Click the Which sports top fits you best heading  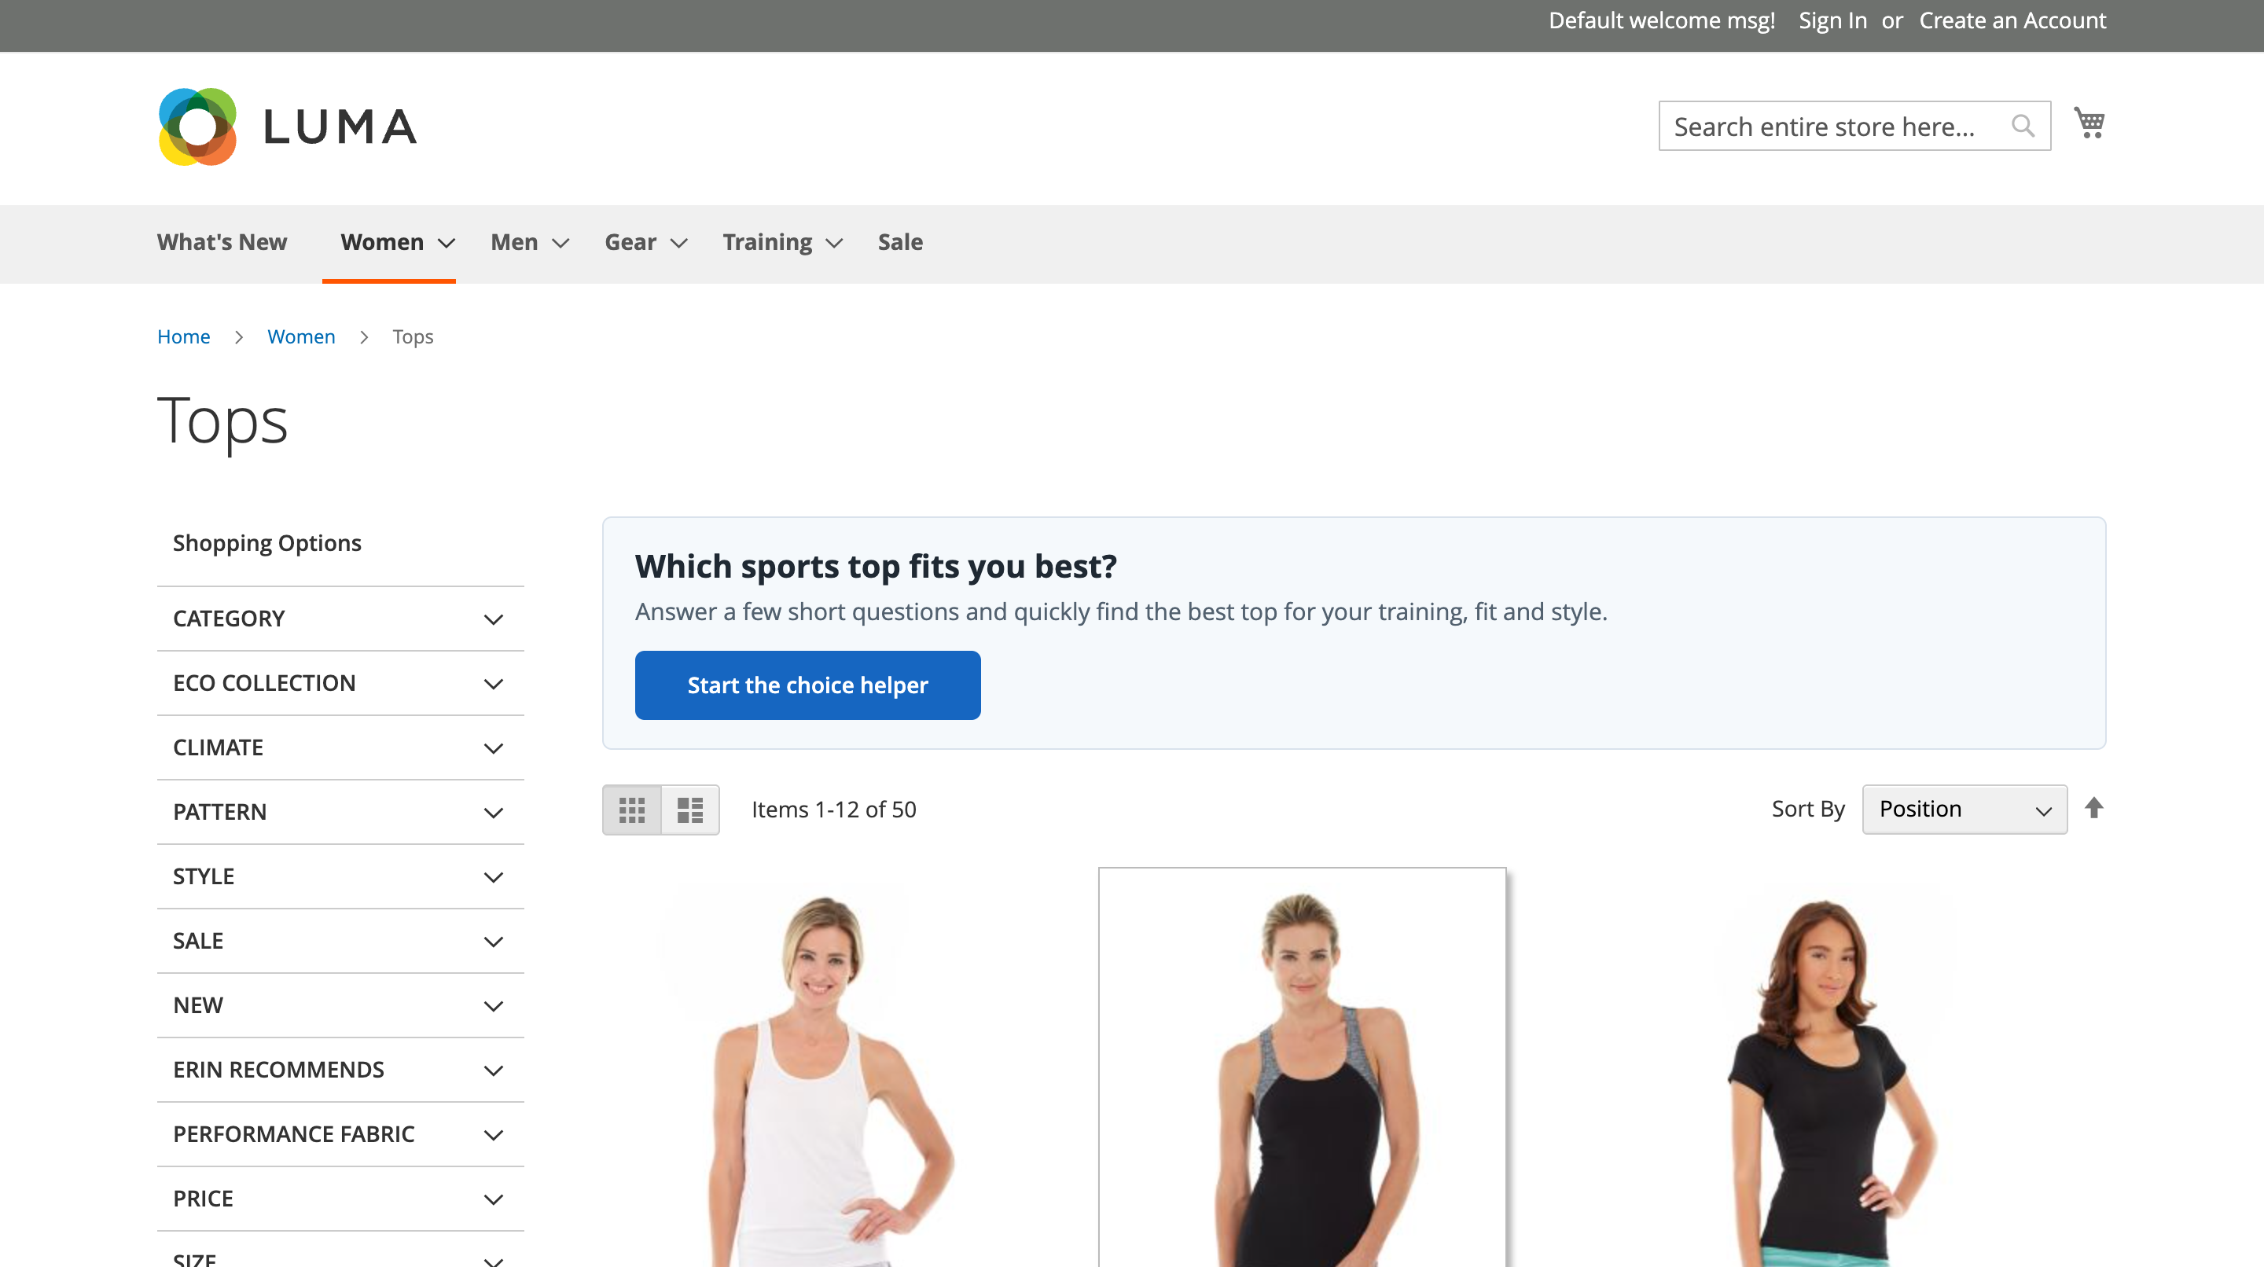[x=876, y=567]
